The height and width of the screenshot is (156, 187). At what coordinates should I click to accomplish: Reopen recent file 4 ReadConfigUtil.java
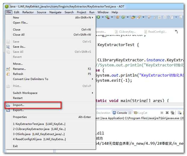[x=50, y=139]
